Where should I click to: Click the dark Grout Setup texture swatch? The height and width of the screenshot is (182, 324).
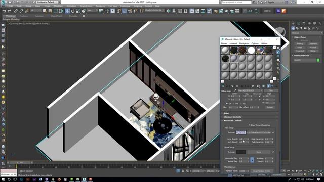tap(241, 152)
